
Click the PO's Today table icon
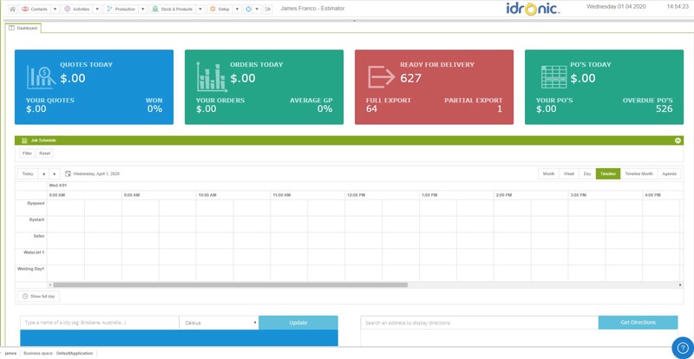(553, 77)
